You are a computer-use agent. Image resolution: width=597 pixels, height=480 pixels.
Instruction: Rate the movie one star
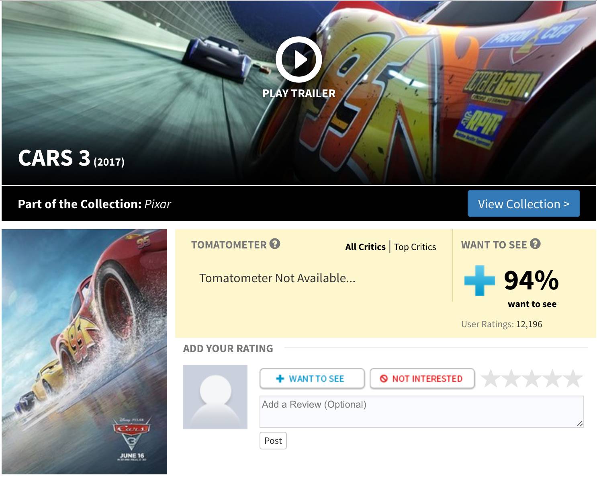tap(491, 379)
